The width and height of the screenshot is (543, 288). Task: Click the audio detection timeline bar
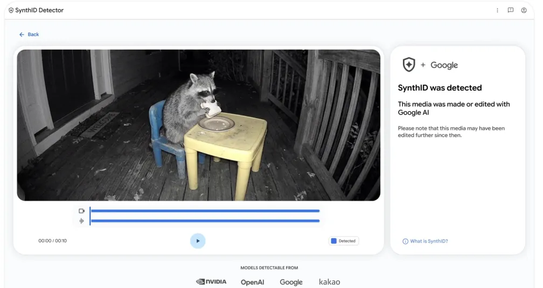coord(205,221)
